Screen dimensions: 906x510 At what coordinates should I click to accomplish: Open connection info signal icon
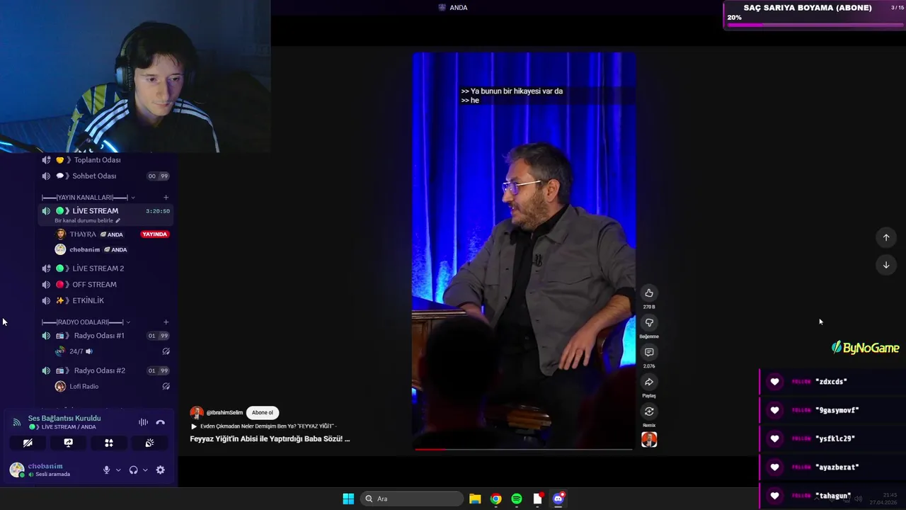click(x=16, y=422)
